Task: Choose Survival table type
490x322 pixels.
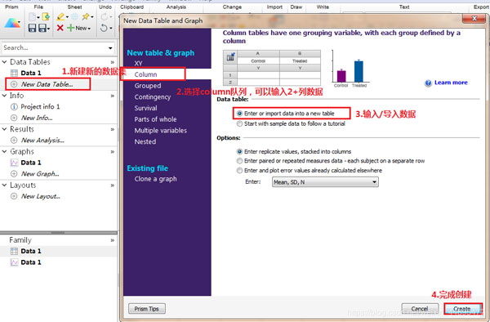Action: click(145, 108)
